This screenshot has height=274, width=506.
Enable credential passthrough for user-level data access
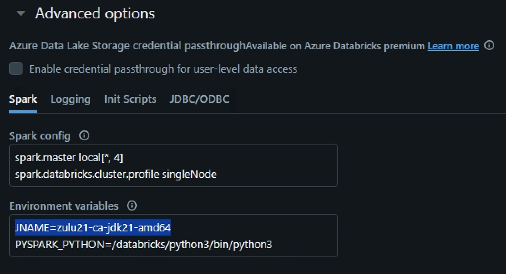coord(15,68)
